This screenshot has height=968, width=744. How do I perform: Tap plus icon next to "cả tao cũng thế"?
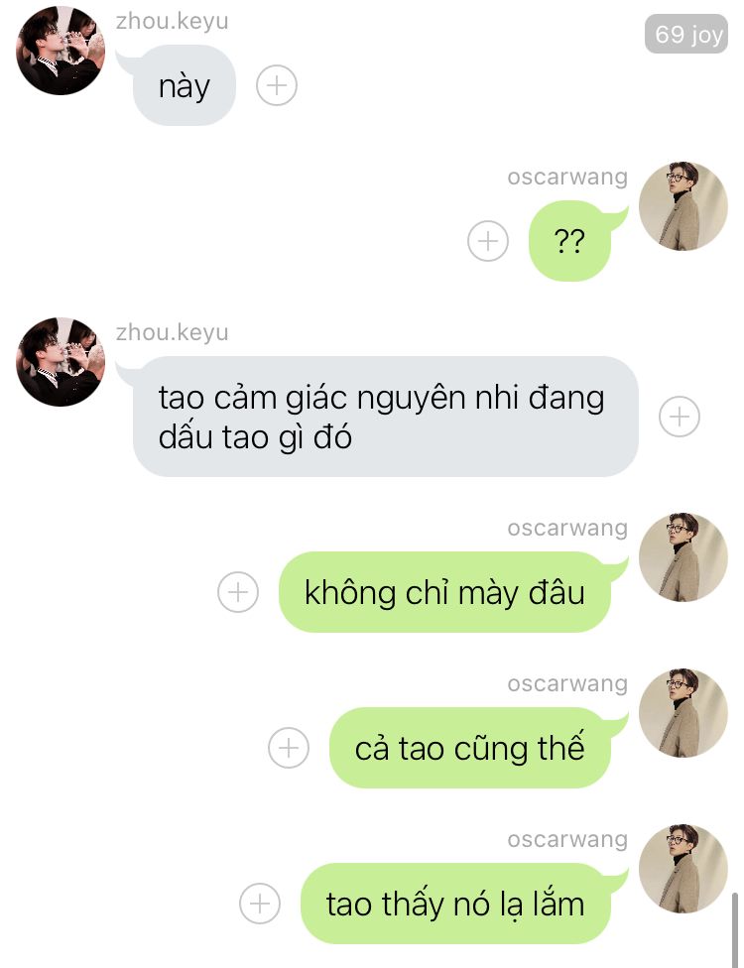point(289,748)
